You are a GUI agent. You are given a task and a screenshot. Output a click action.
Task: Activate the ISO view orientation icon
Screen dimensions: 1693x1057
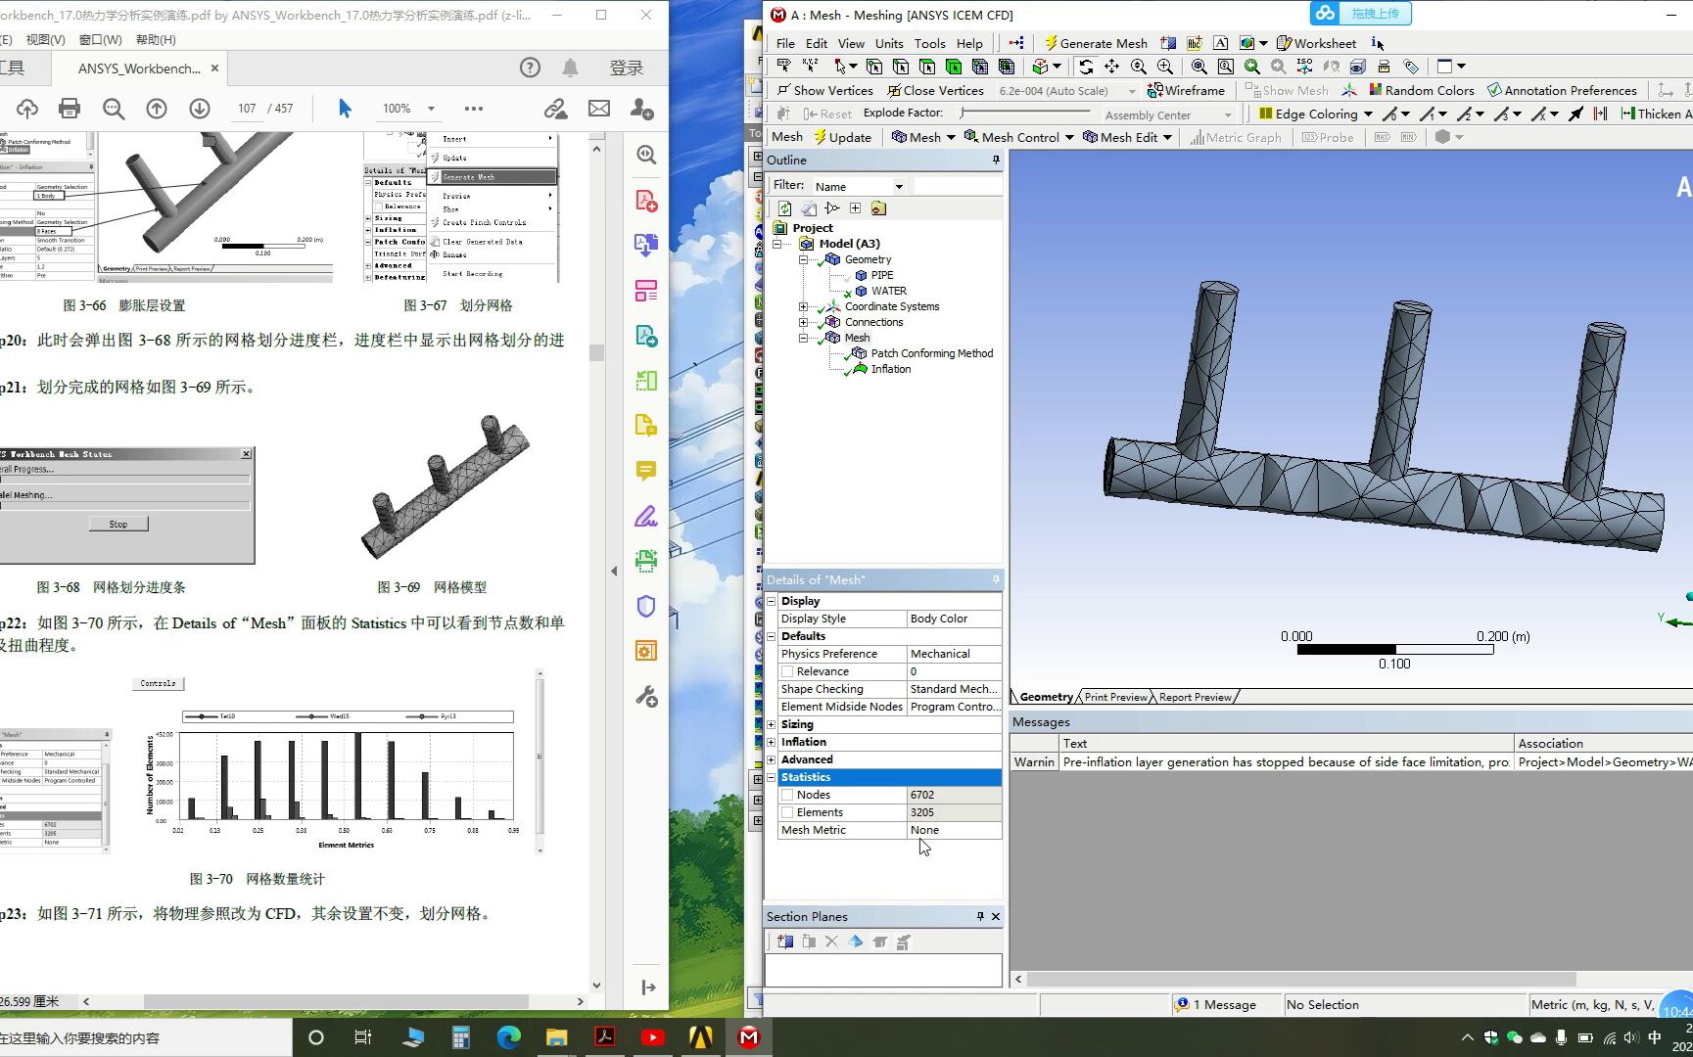pyautogui.click(x=1303, y=67)
